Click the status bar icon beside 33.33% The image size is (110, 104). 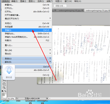tap(17, 98)
